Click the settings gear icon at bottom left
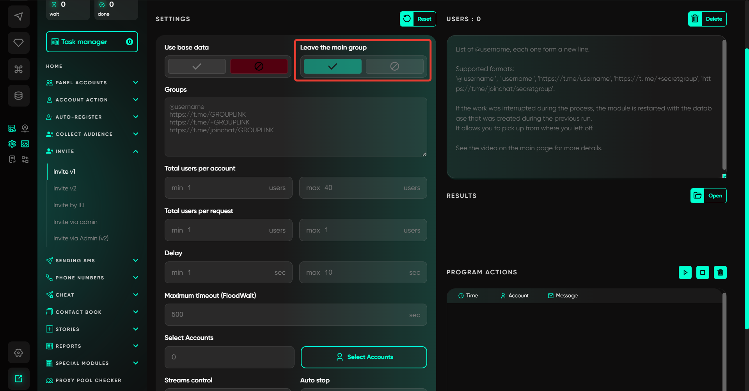Image resolution: width=749 pixels, height=391 pixels. (x=18, y=353)
